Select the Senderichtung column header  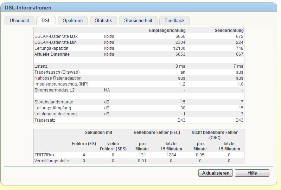pyautogui.click(x=229, y=30)
